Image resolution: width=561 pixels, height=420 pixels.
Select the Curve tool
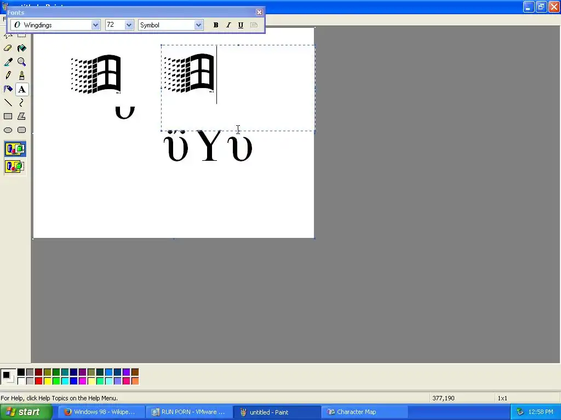point(22,103)
